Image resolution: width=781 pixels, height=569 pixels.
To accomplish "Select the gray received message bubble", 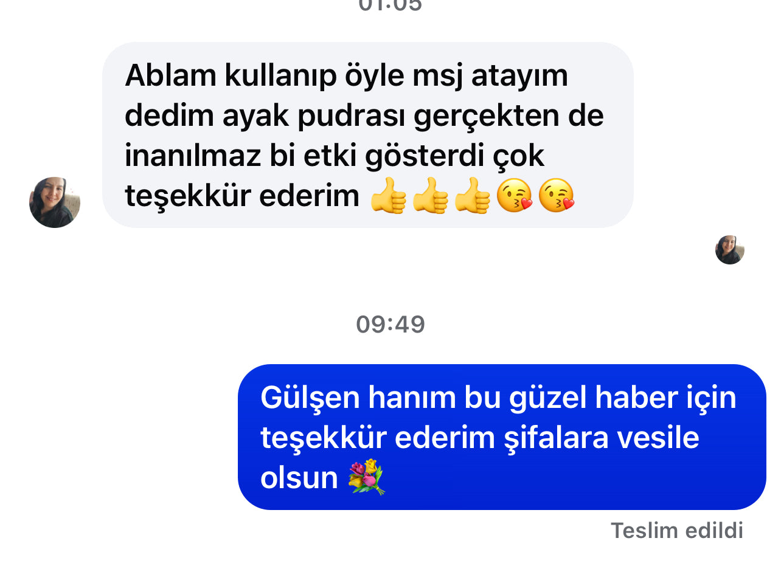I will click(x=368, y=135).
